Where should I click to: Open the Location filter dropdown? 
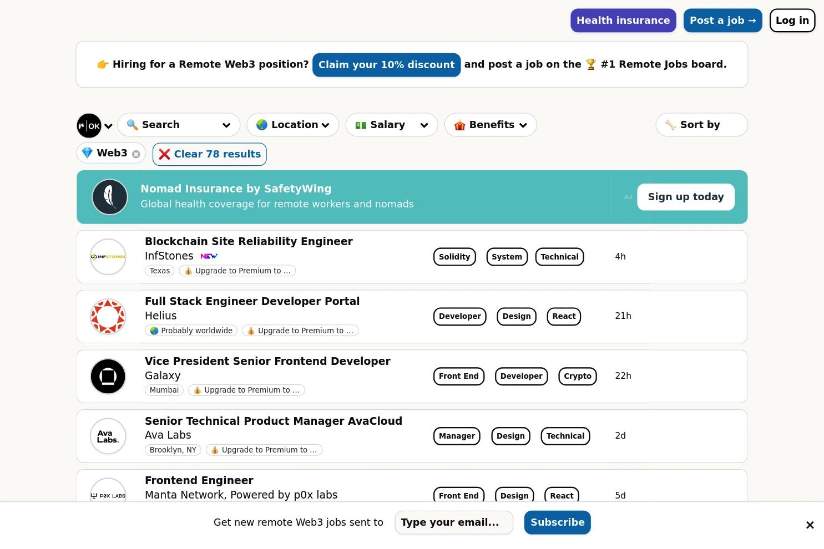pos(292,125)
